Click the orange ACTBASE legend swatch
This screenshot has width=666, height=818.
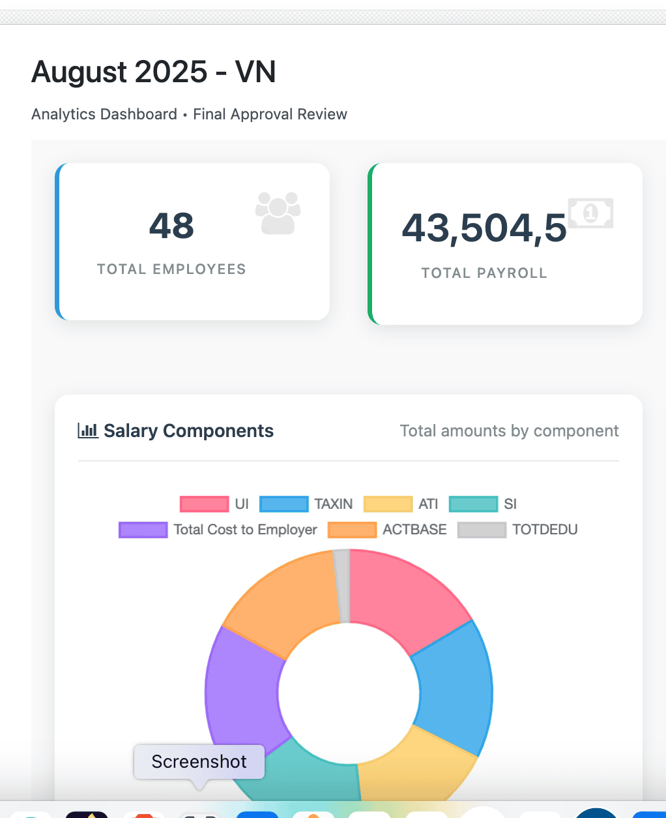[x=353, y=530]
